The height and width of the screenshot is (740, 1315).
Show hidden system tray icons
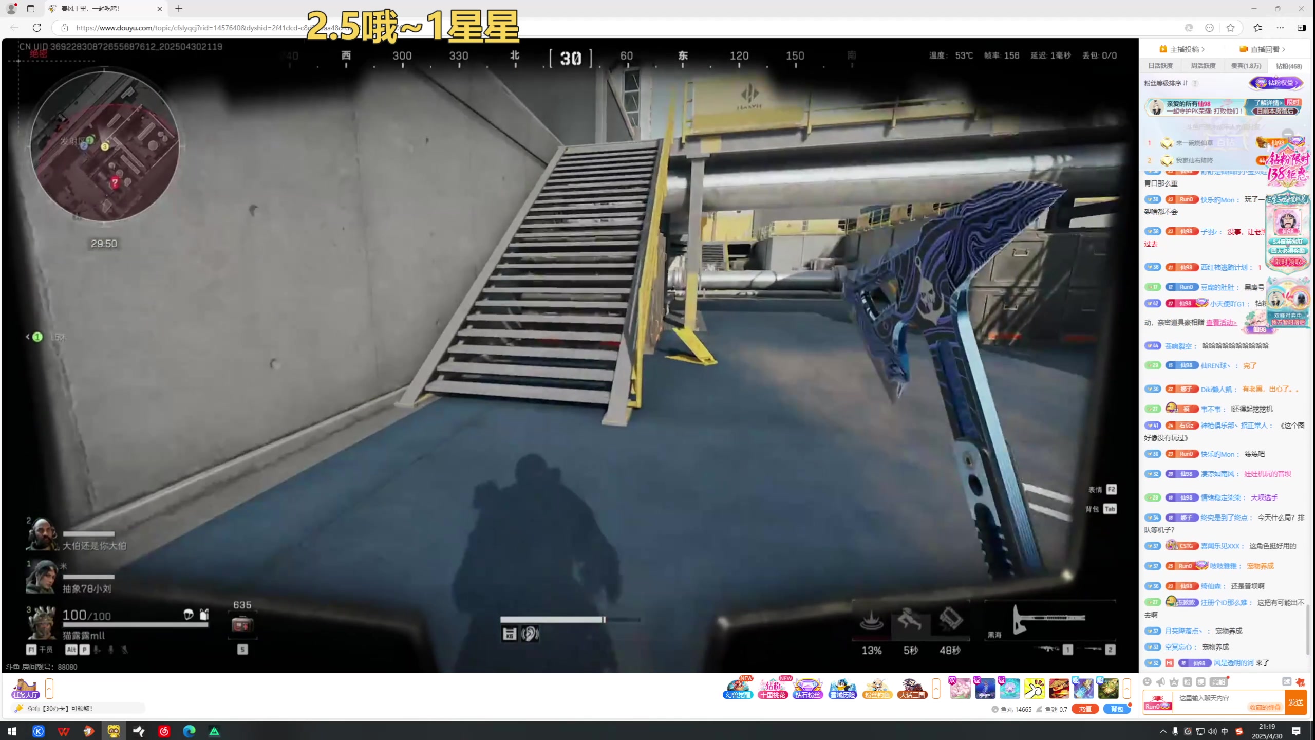(x=1163, y=731)
